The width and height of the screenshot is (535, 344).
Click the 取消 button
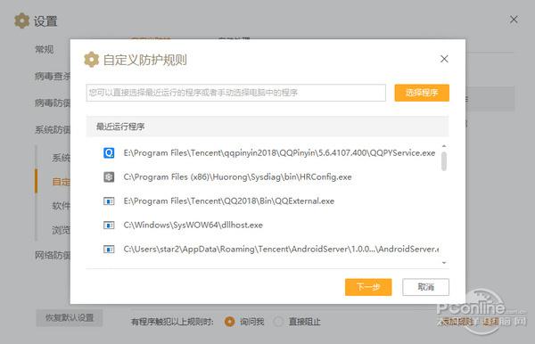tap(426, 287)
